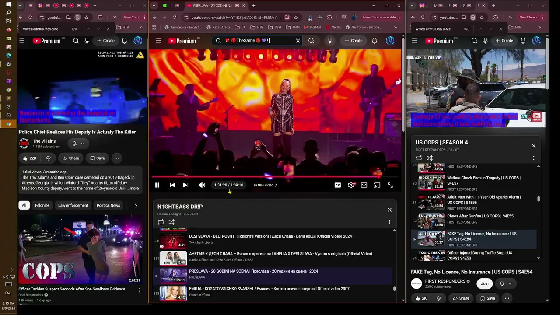Open player settings gear in the middle video

(x=351, y=185)
